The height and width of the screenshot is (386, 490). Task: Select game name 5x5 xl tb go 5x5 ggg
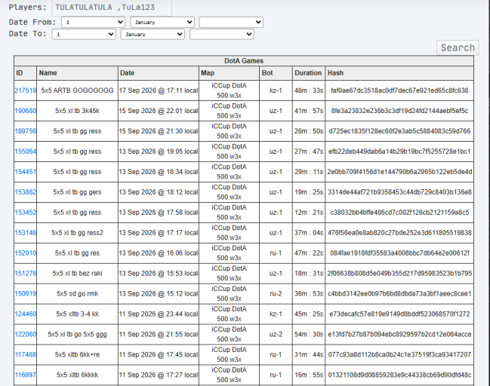[x=77, y=334]
